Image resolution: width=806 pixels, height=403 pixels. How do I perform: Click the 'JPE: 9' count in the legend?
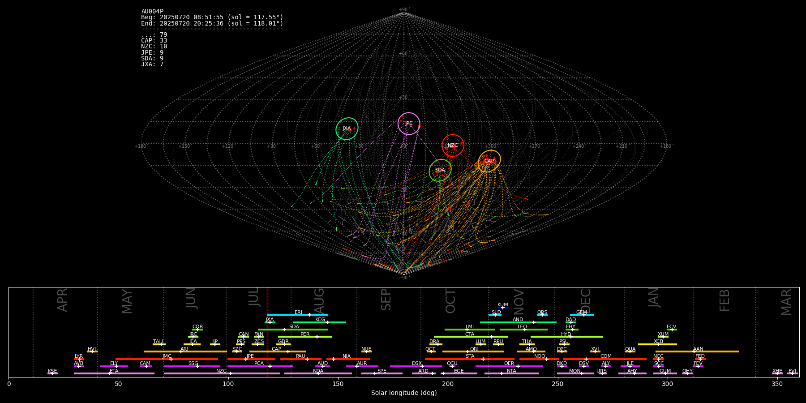(x=152, y=53)
